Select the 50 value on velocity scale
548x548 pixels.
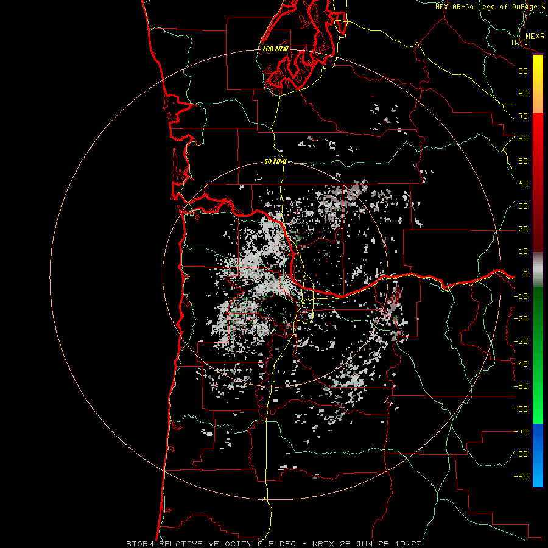523,161
